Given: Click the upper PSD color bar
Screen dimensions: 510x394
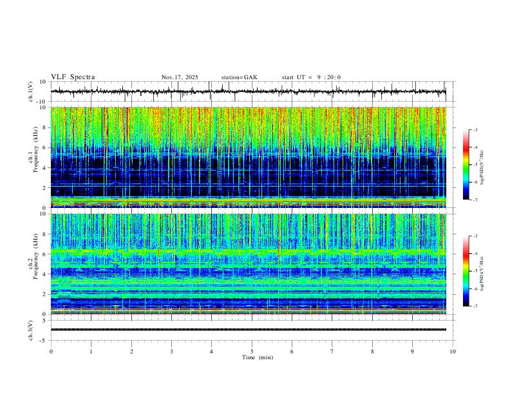Looking at the screenshot, I should tap(466, 165).
